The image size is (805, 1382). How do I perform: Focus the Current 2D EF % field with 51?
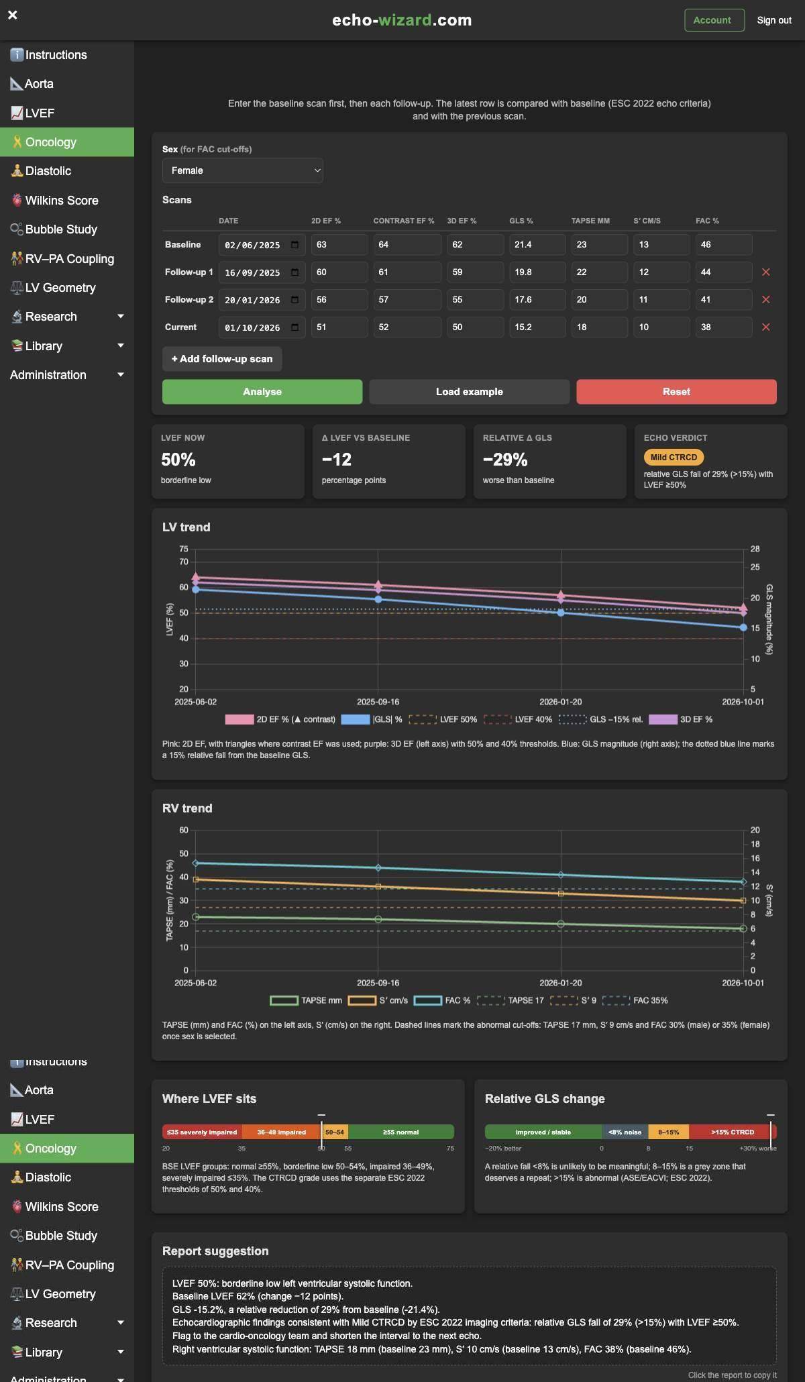tap(339, 327)
